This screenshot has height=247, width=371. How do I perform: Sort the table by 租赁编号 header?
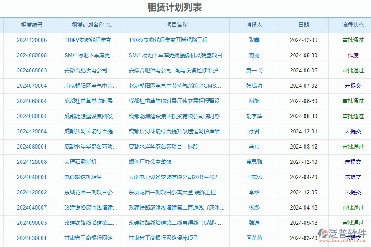tap(32, 25)
